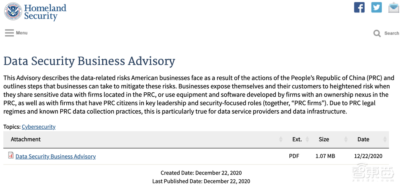Click the Search label at top right
Screen dimensions: 402x189
tap(392, 33)
